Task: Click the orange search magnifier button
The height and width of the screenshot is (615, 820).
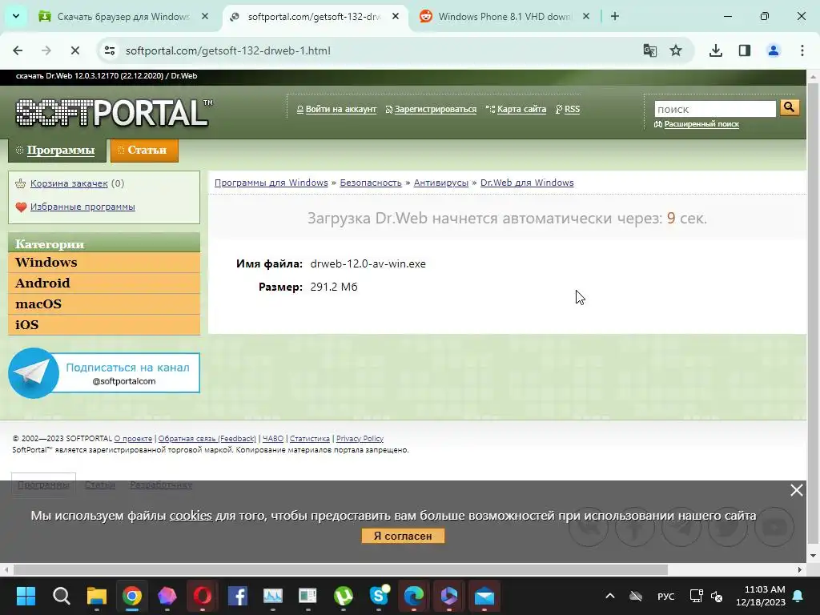Action: (x=790, y=108)
